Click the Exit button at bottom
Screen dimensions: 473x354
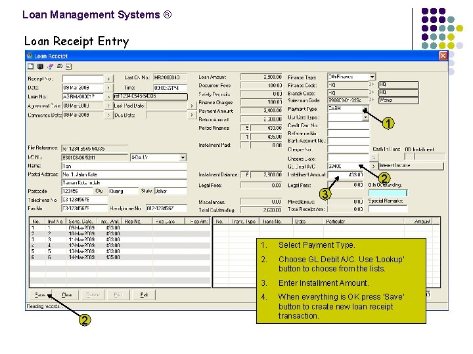pyautogui.click(x=144, y=295)
